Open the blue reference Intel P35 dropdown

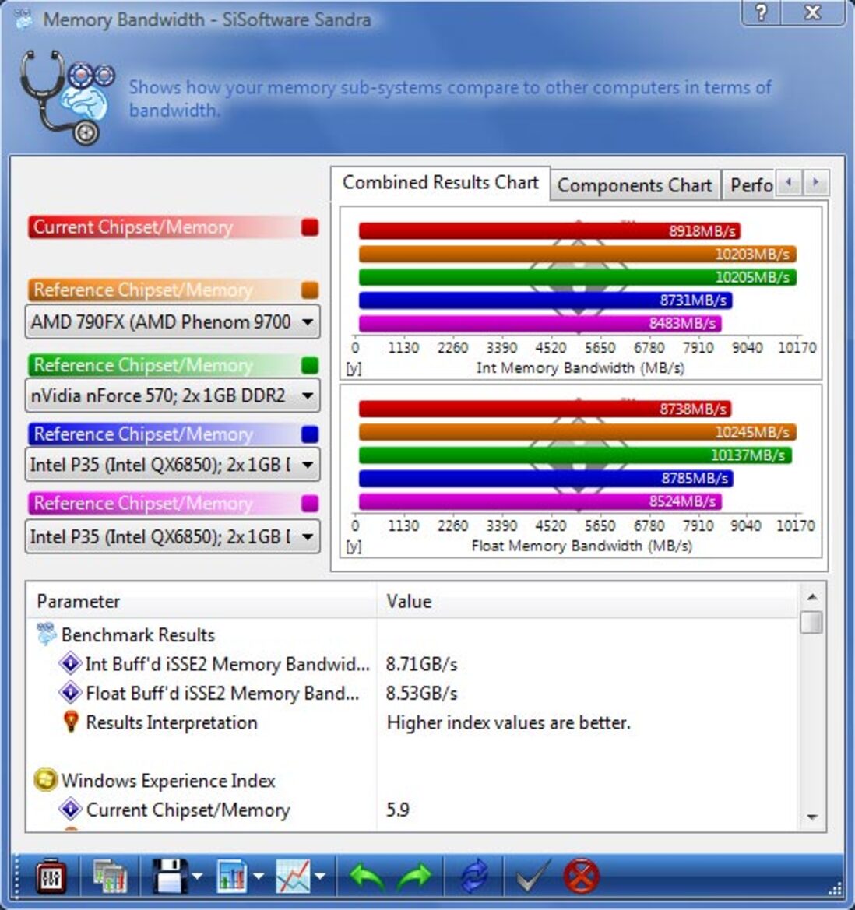[x=172, y=464]
